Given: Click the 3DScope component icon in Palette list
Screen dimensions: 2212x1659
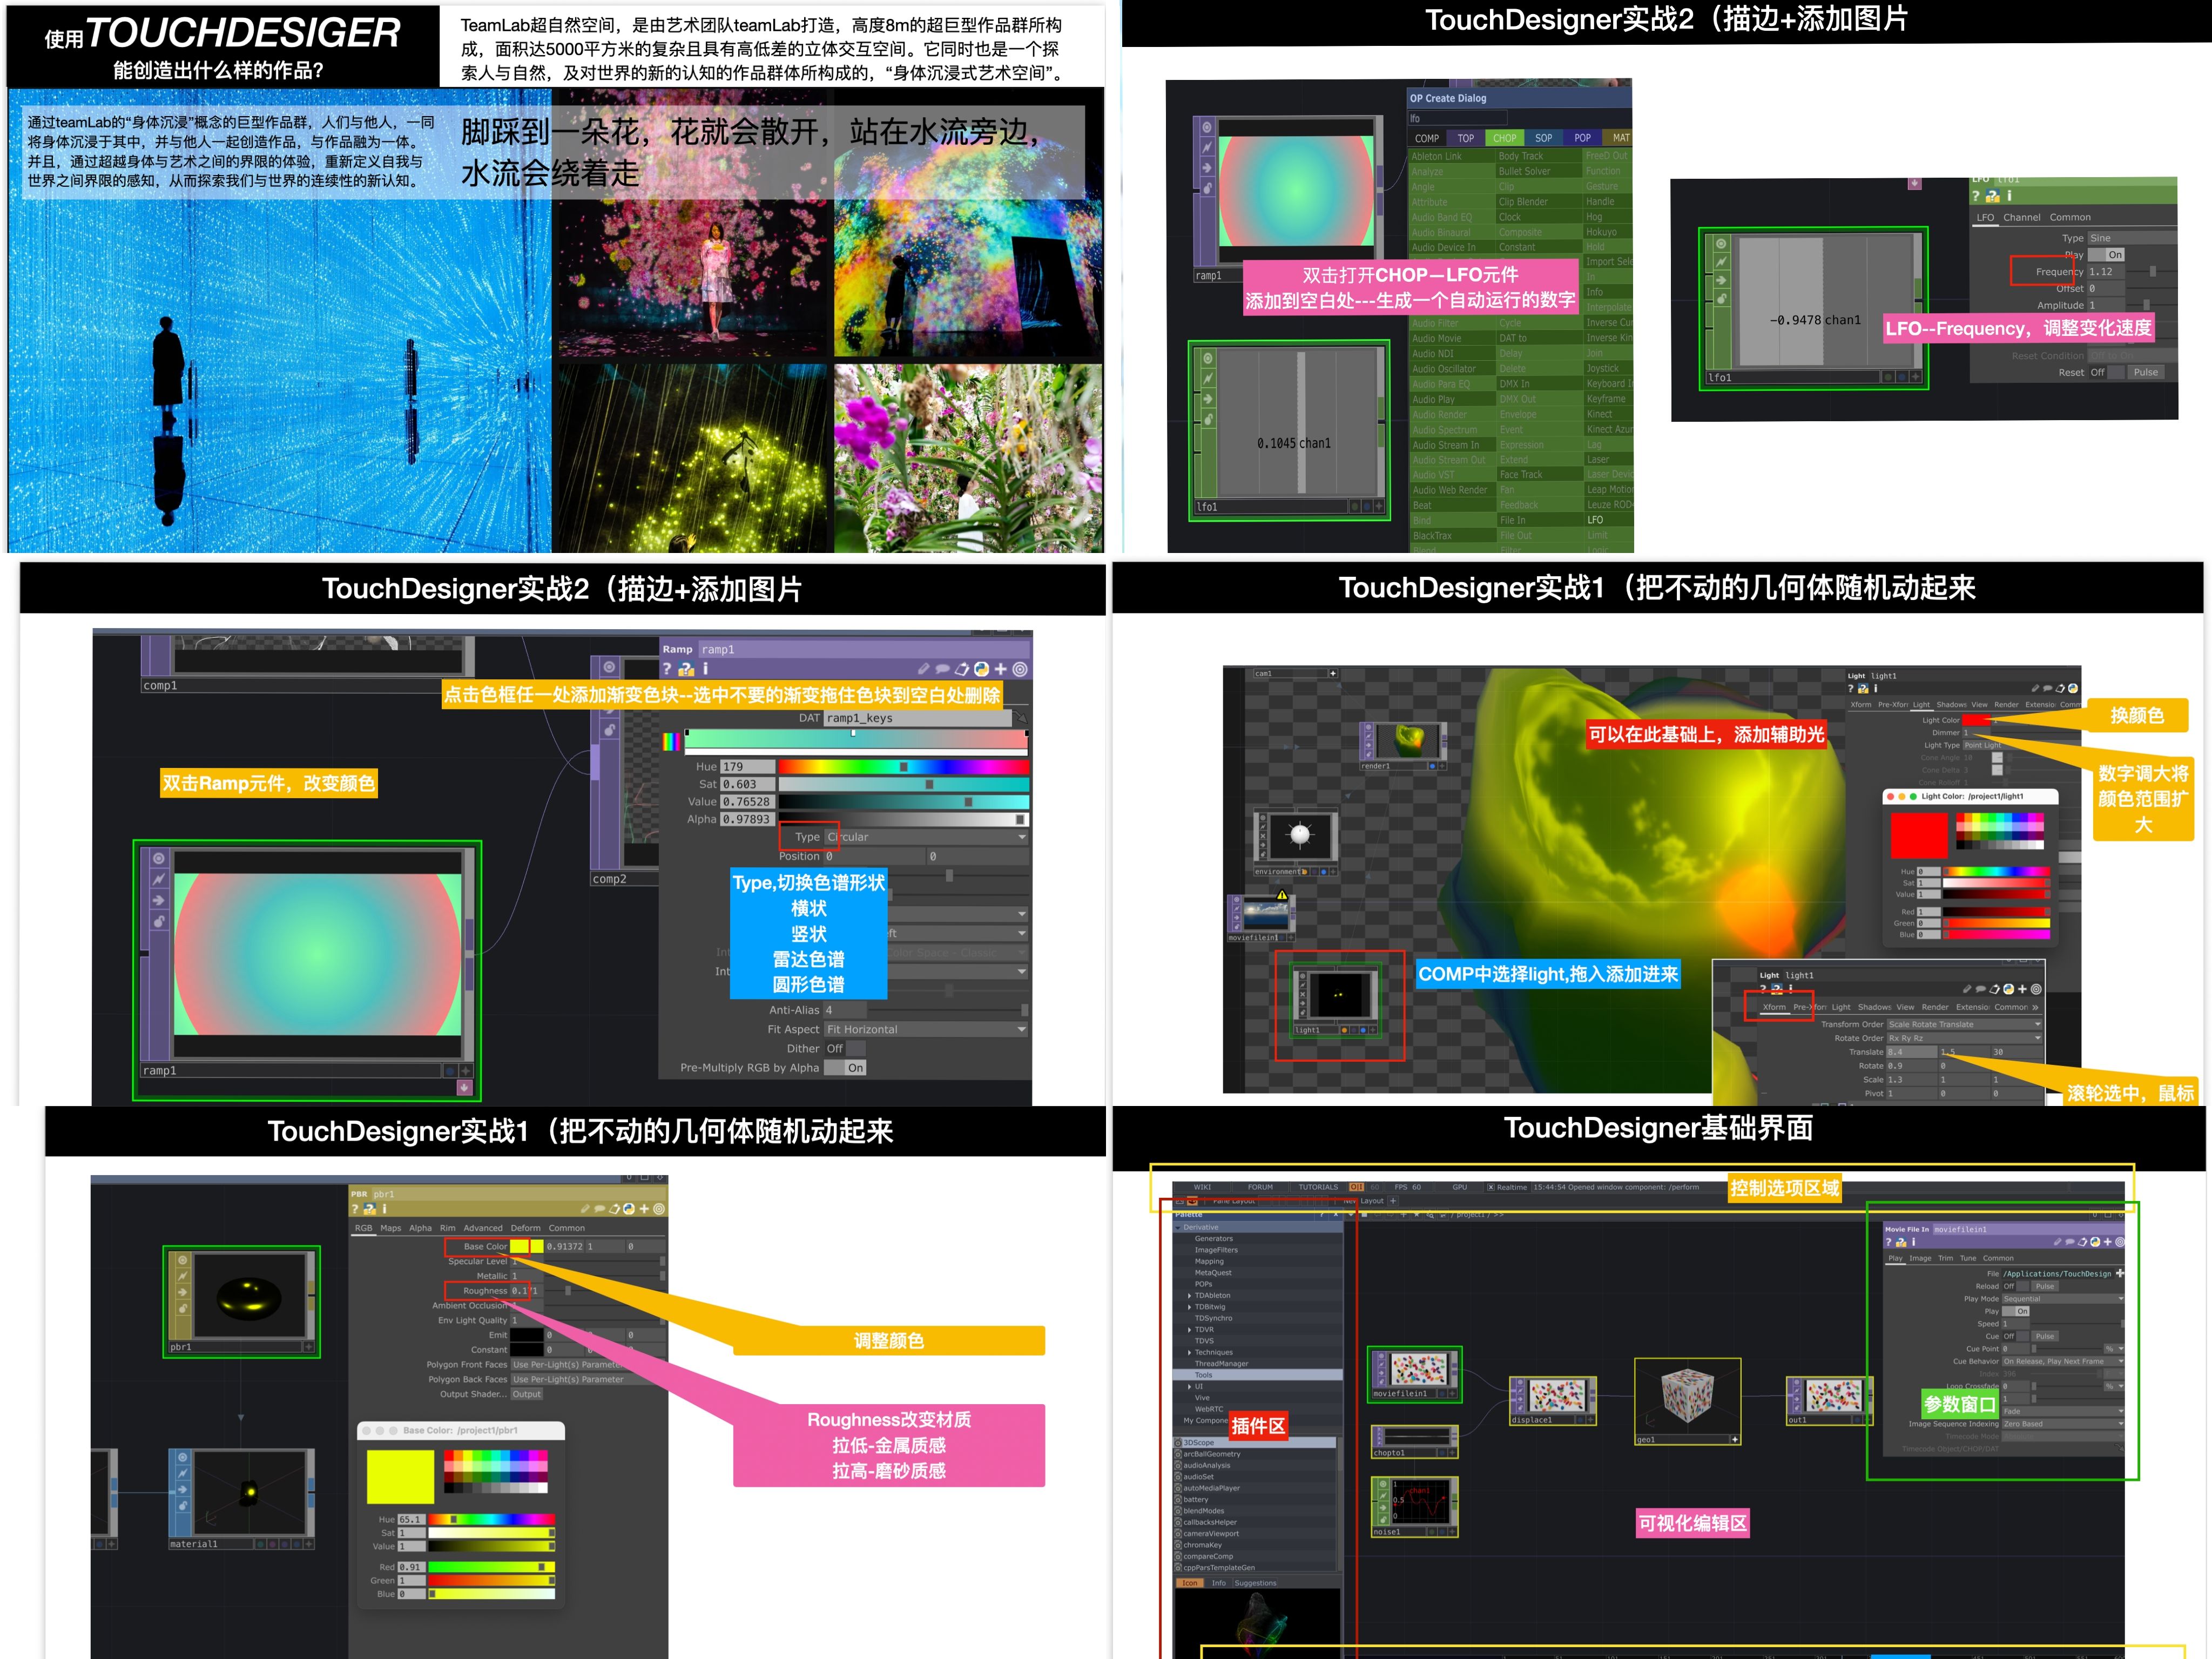Looking at the screenshot, I should [x=1178, y=1442].
